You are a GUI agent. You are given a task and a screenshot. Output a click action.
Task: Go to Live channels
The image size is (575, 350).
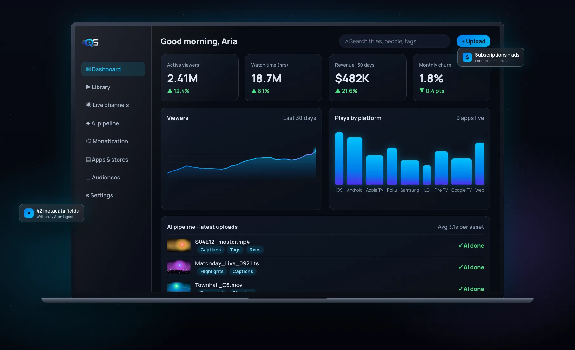pyautogui.click(x=113, y=105)
